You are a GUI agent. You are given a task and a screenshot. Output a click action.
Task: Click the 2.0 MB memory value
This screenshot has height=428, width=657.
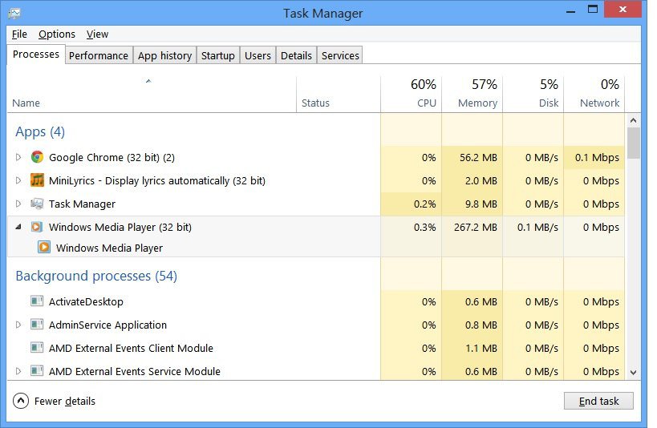pyautogui.click(x=481, y=180)
